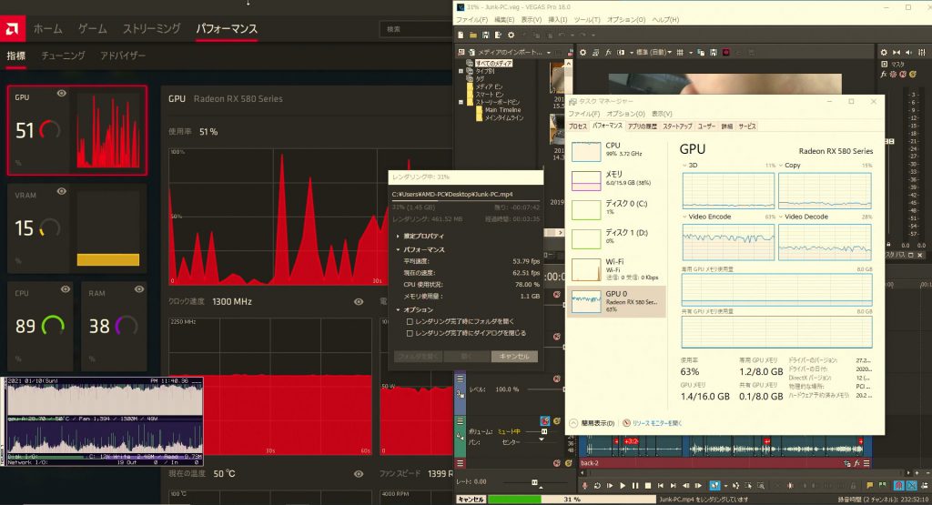Expand the 設定プロパティ section in render dialog
The height and width of the screenshot is (505, 932).
(x=398, y=236)
